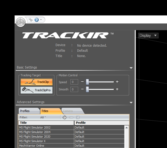The image size is (167, 148).
Task: Click the blue help question mark icon
Action: point(37,20)
